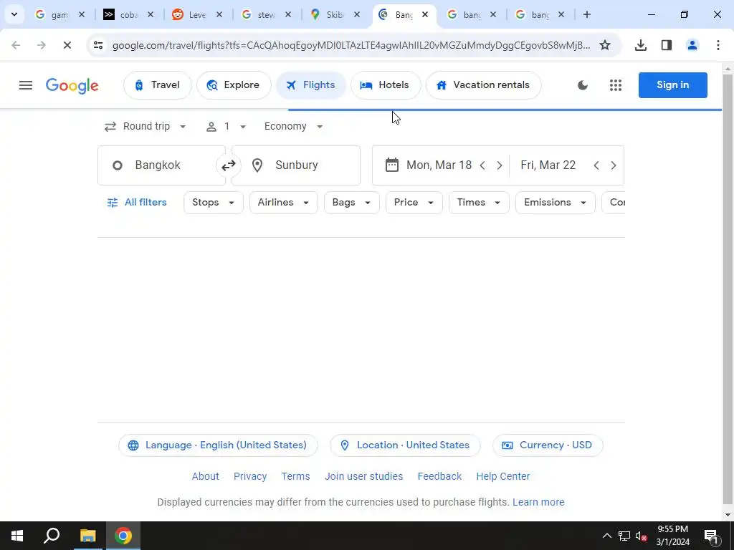The height and width of the screenshot is (550, 734).
Task: Click Chrome icon in taskbar
Action: pos(123,536)
